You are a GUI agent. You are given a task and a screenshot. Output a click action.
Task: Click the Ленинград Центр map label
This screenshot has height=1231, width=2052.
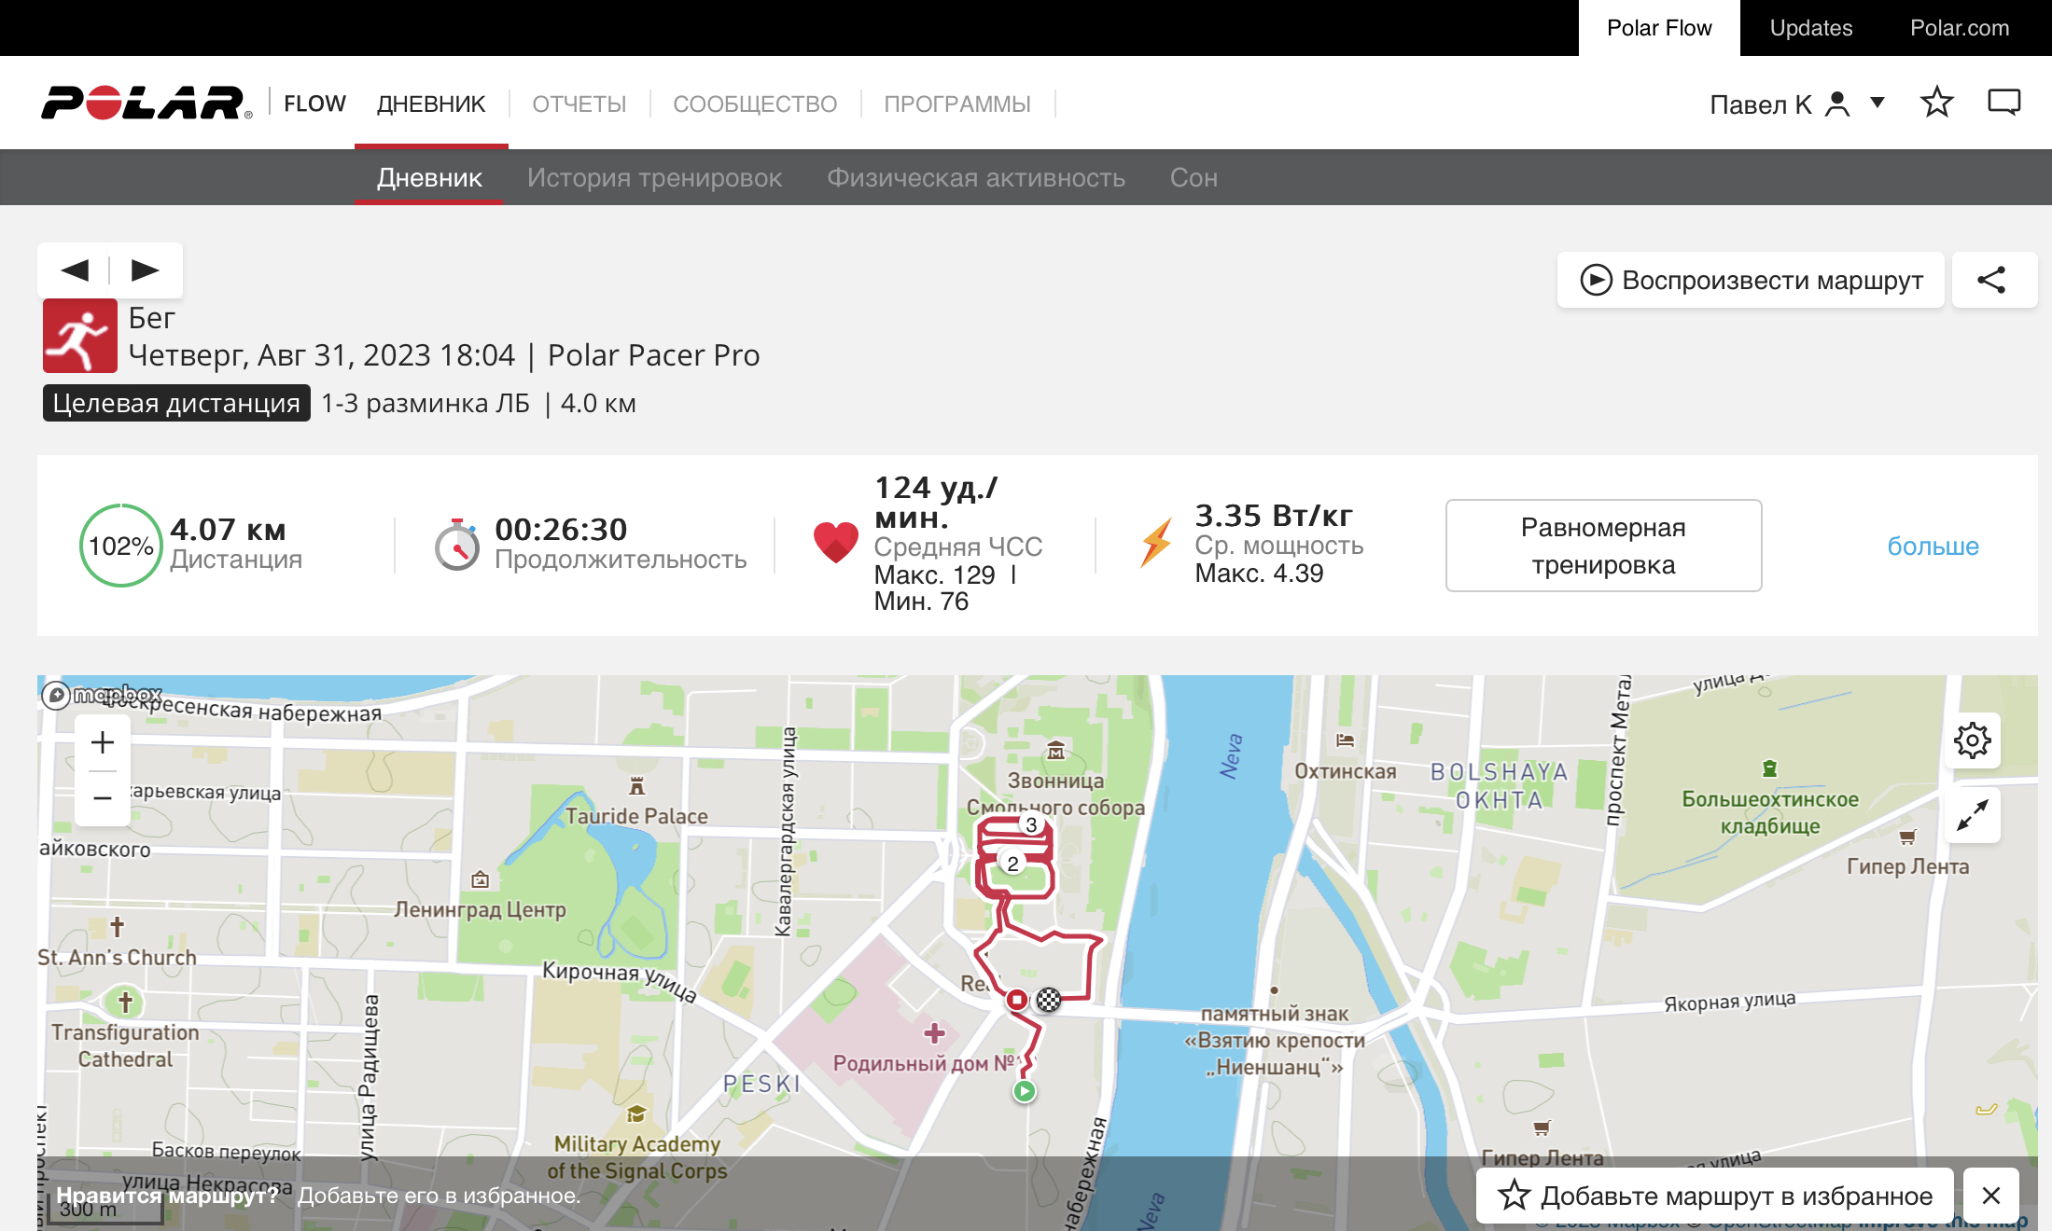click(481, 909)
